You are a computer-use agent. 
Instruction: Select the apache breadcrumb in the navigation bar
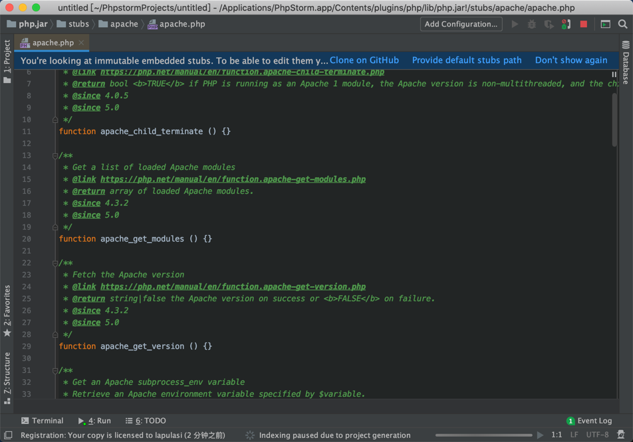point(118,23)
